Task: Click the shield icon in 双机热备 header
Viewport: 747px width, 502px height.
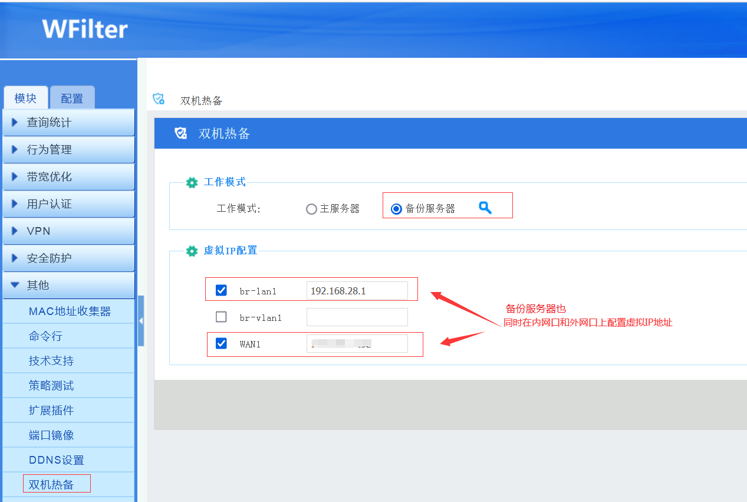Action: (181, 133)
